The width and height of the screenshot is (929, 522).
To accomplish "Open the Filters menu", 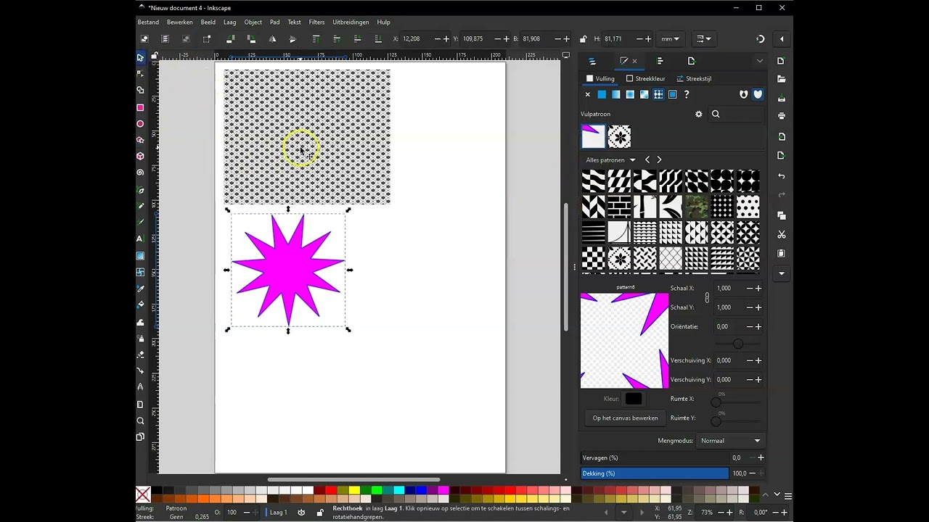I will [x=316, y=22].
